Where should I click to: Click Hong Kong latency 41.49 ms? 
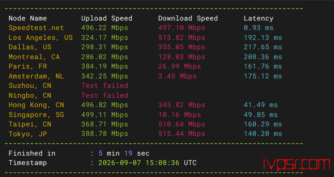click(x=261, y=105)
